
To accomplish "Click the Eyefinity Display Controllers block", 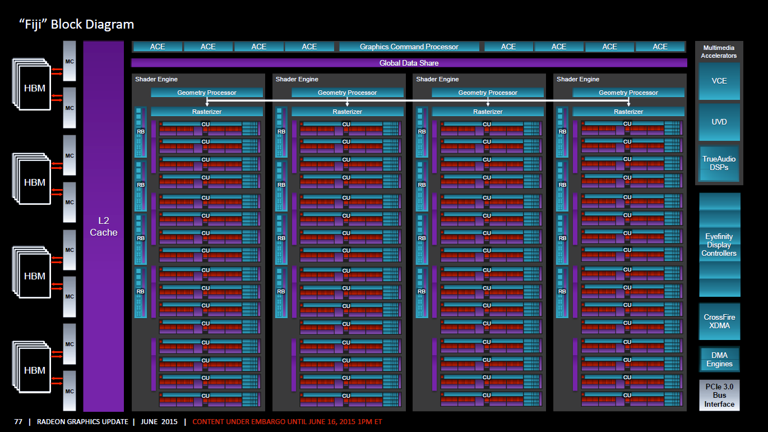I will click(719, 245).
